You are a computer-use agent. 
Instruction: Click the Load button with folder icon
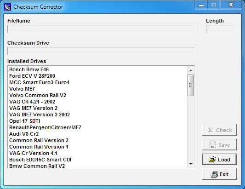coord(219,160)
